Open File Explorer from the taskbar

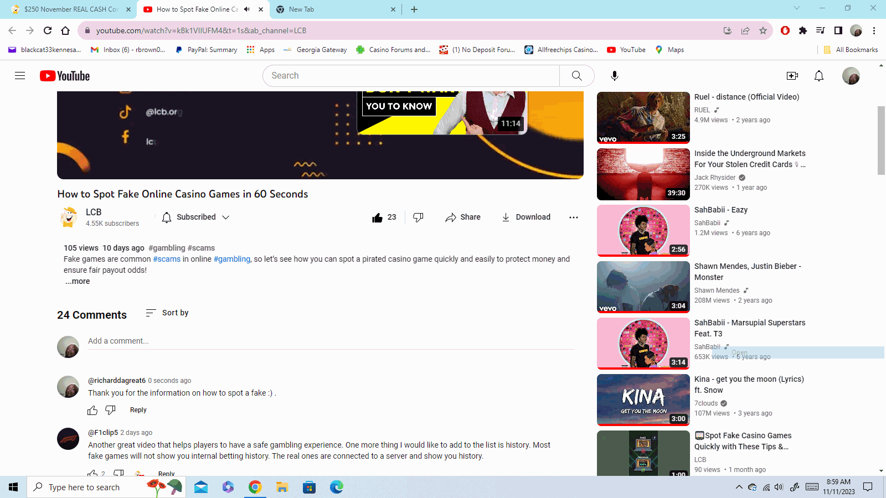click(x=282, y=487)
